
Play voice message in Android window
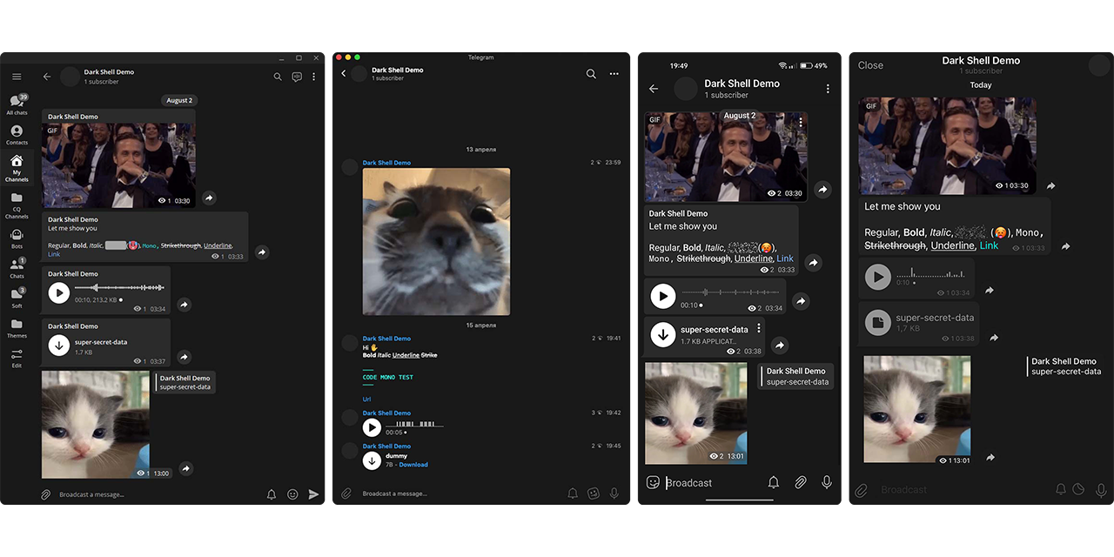[663, 297]
